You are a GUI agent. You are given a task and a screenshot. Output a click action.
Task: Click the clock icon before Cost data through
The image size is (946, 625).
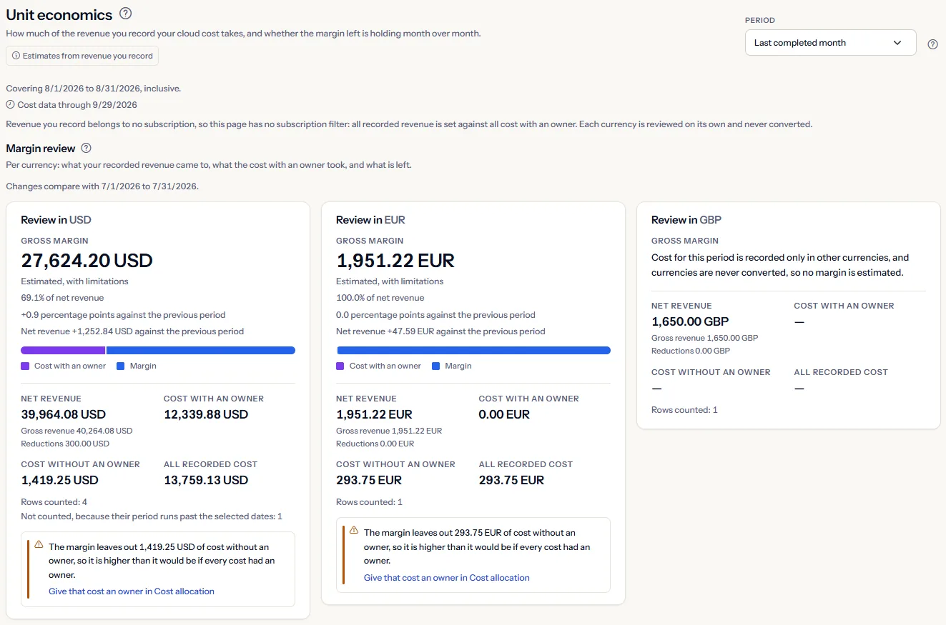(11, 105)
